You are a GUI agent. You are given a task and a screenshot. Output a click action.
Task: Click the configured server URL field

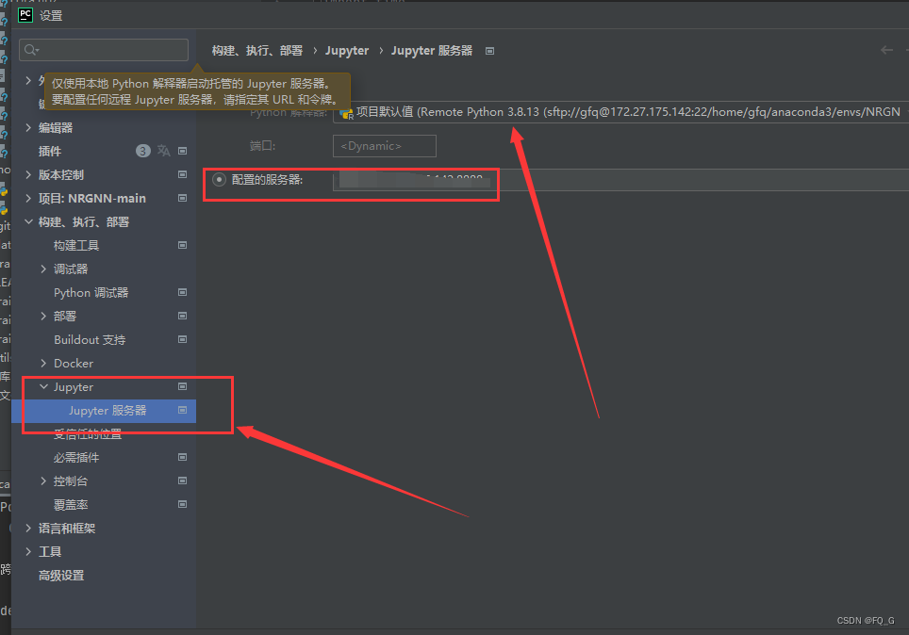point(620,180)
